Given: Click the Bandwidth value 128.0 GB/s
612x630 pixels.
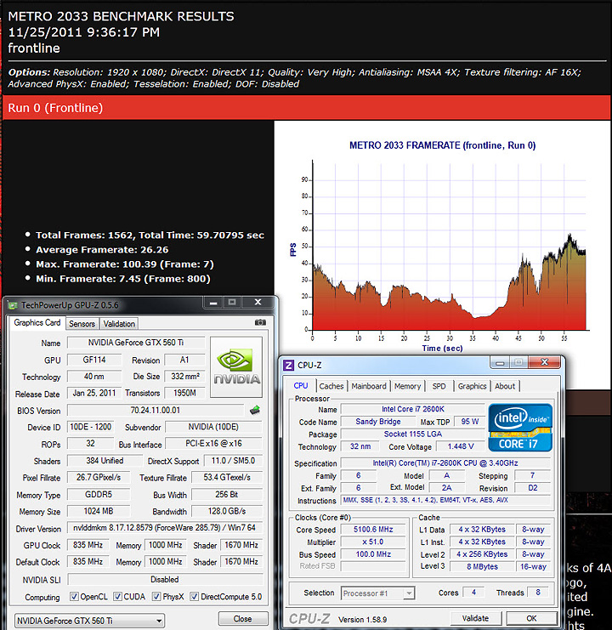Looking at the screenshot, I should [x=227, y=511].
